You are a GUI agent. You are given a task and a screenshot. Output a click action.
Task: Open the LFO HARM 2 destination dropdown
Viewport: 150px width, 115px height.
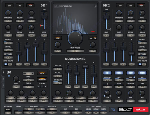43,98
